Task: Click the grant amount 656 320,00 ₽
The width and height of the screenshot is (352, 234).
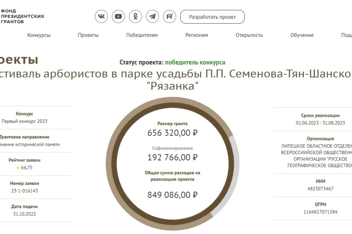Action: coord(172,133)
